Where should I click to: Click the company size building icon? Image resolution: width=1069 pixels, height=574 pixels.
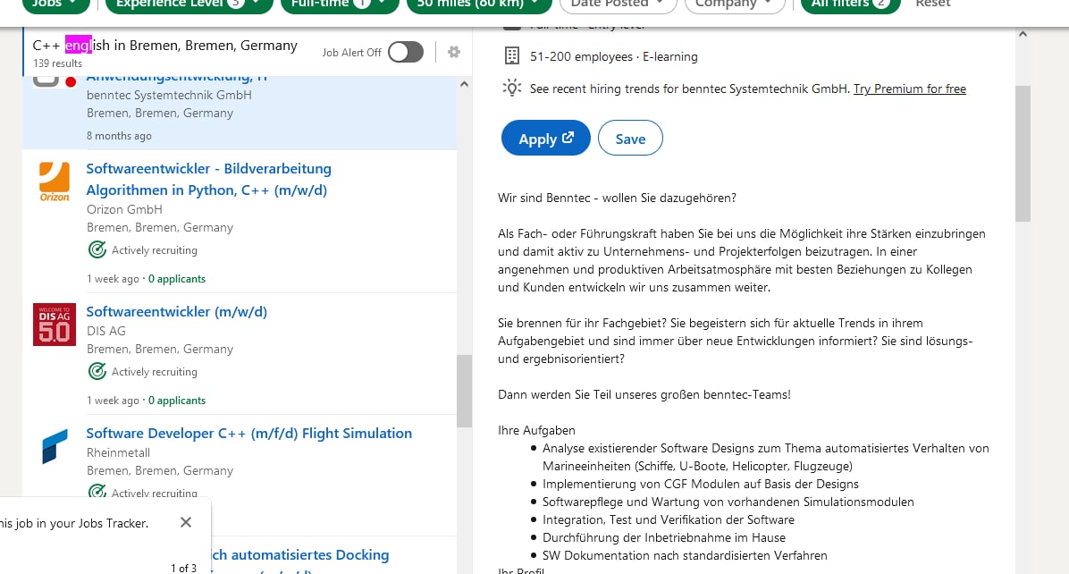(x=512, y=56)
